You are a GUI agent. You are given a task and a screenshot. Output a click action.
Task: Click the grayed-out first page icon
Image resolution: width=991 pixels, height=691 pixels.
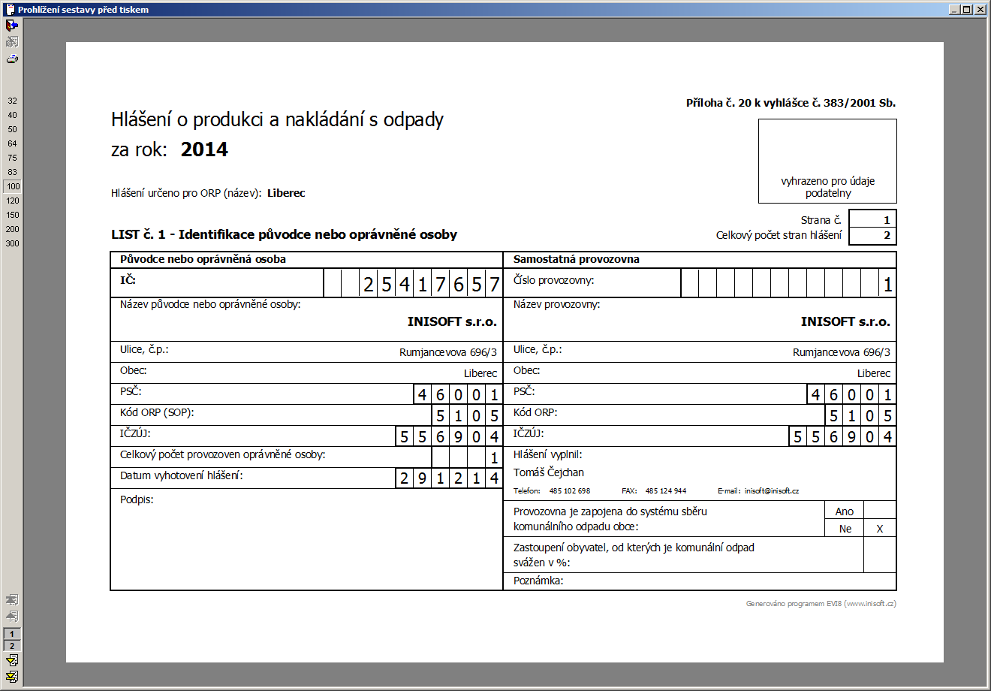click(11, 600)
